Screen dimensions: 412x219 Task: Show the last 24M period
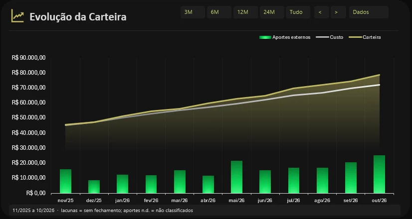coord(272,12)
